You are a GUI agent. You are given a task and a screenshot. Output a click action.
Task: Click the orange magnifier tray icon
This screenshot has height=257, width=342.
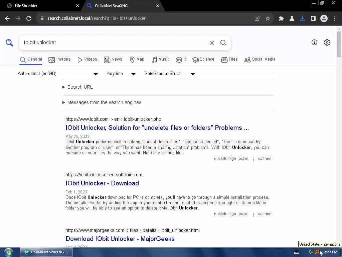pos(317,252)
